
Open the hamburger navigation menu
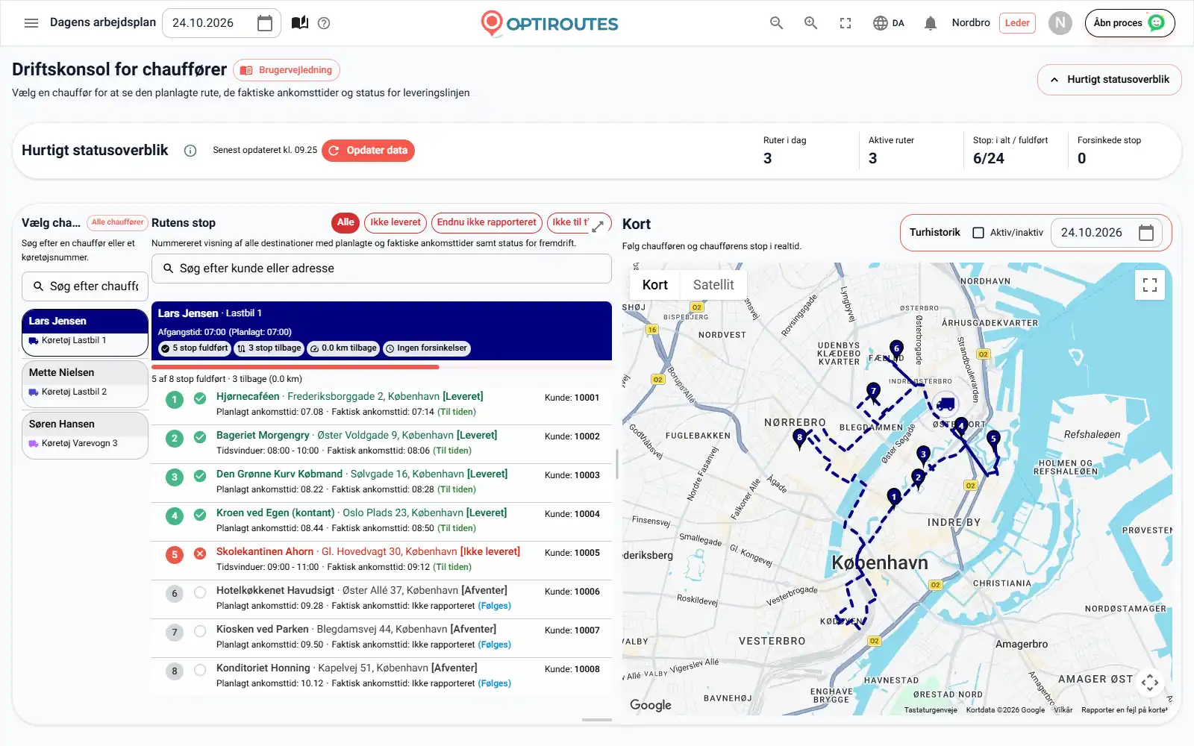click(x=31, y=23)
